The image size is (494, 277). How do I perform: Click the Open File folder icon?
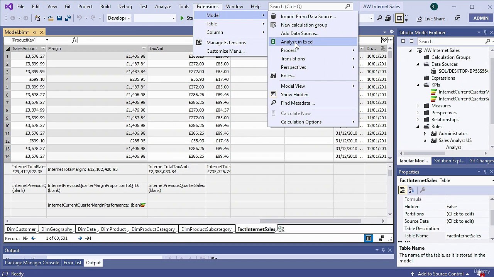50,18
